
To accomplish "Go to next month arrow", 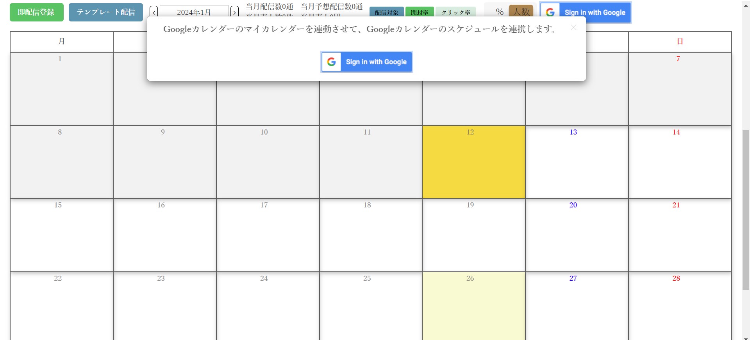I will click(234, 12).
